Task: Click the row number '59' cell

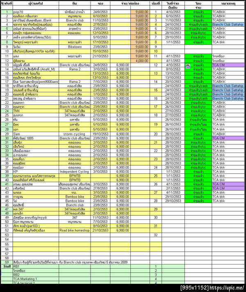Action: coord(7,262)
